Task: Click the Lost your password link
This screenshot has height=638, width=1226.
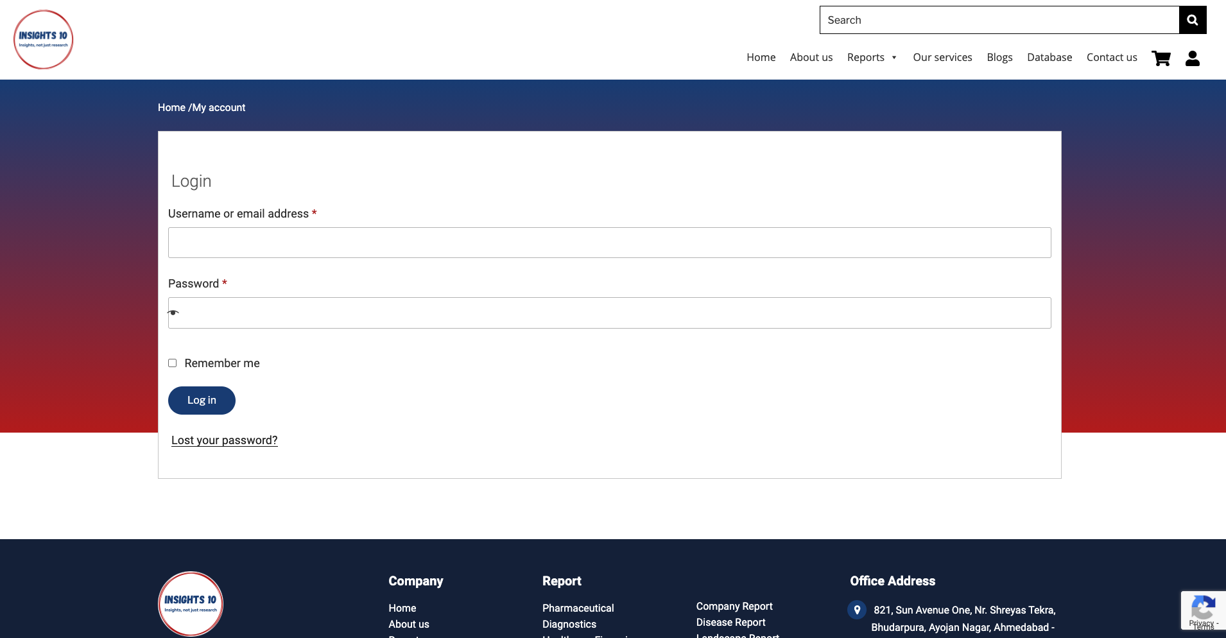Action: (x=224, y=440)
